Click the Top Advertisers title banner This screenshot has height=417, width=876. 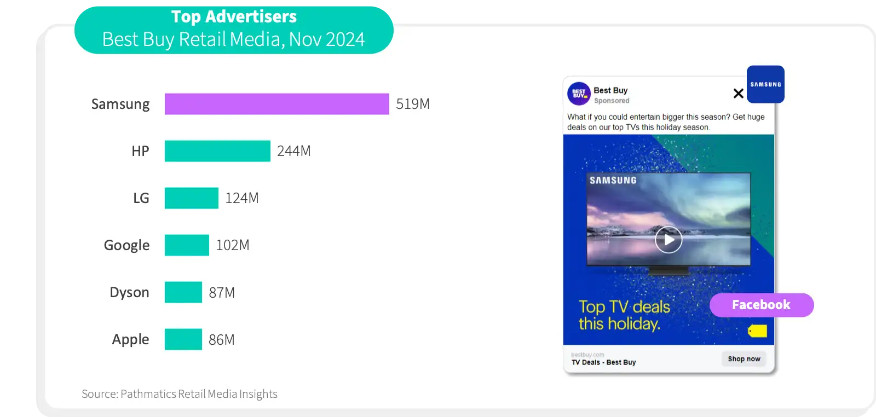(234, 30)
